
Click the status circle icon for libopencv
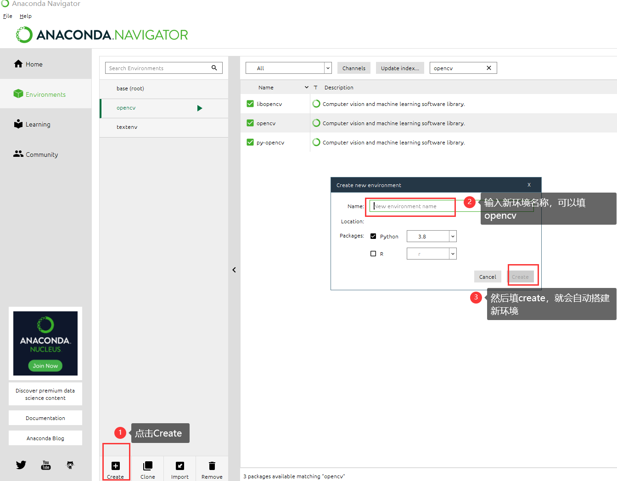316,104
